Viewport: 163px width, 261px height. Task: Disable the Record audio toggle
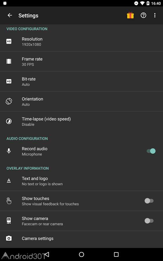point(151,151)
